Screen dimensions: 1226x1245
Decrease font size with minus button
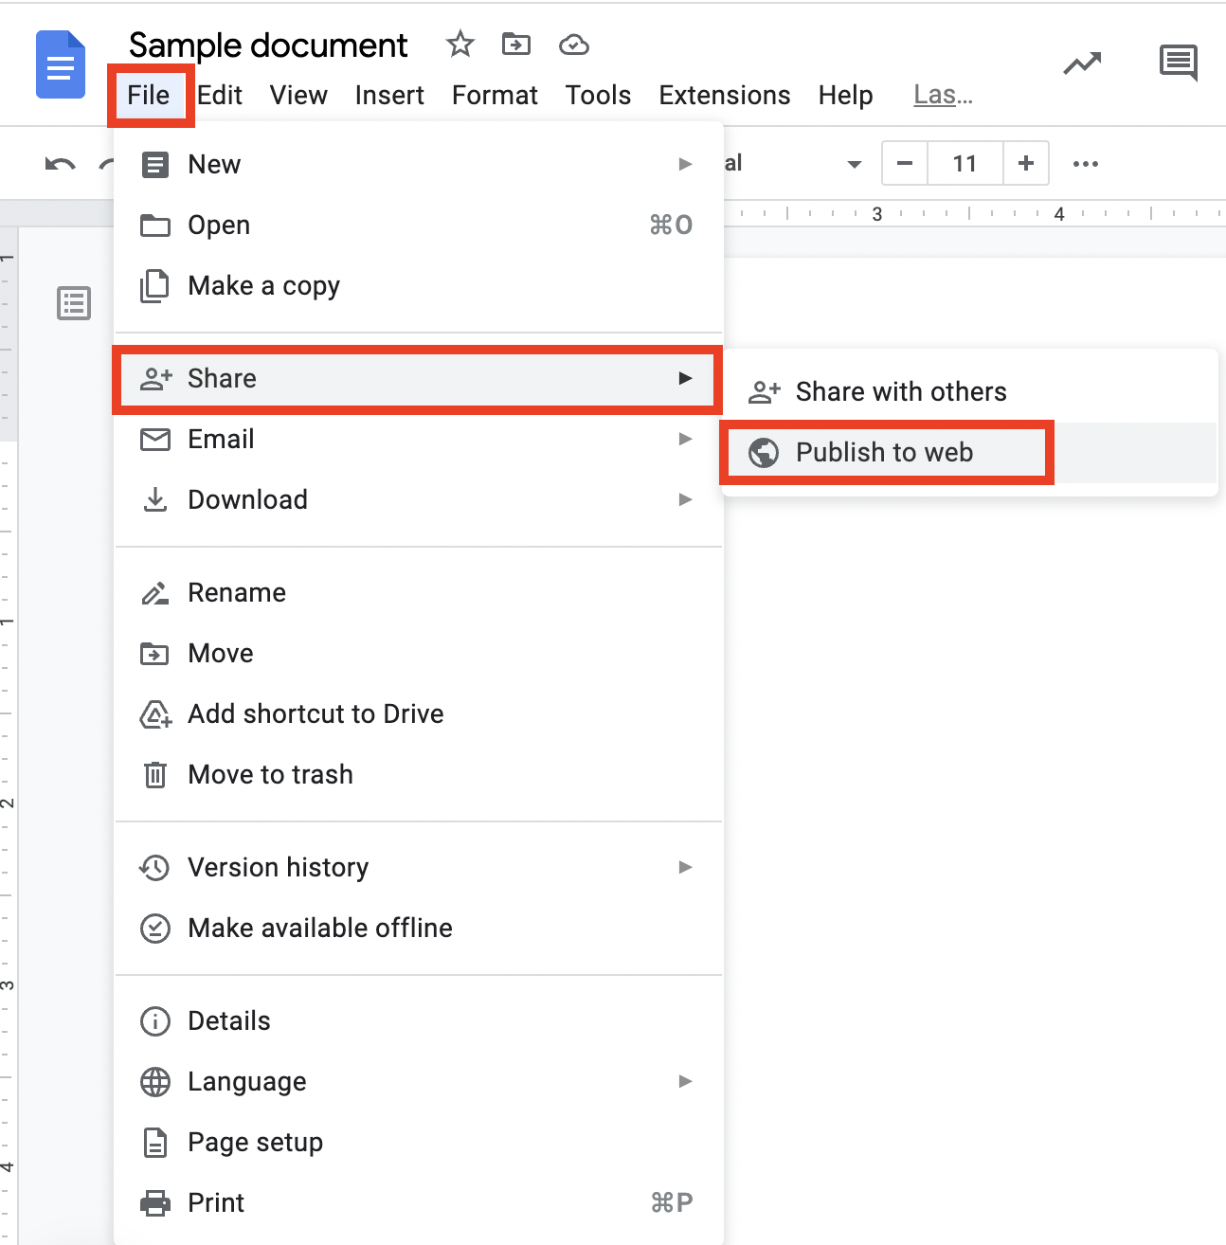point(905,163)
